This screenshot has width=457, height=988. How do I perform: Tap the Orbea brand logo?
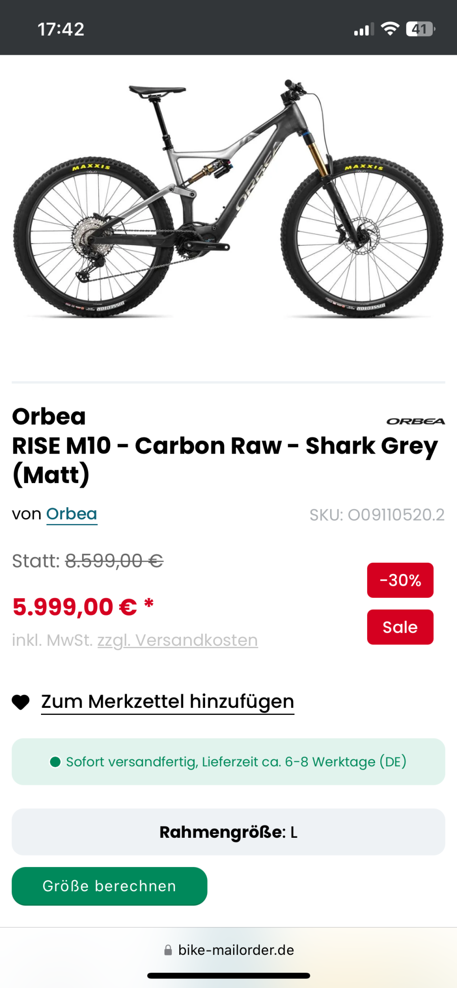[415, 421]
